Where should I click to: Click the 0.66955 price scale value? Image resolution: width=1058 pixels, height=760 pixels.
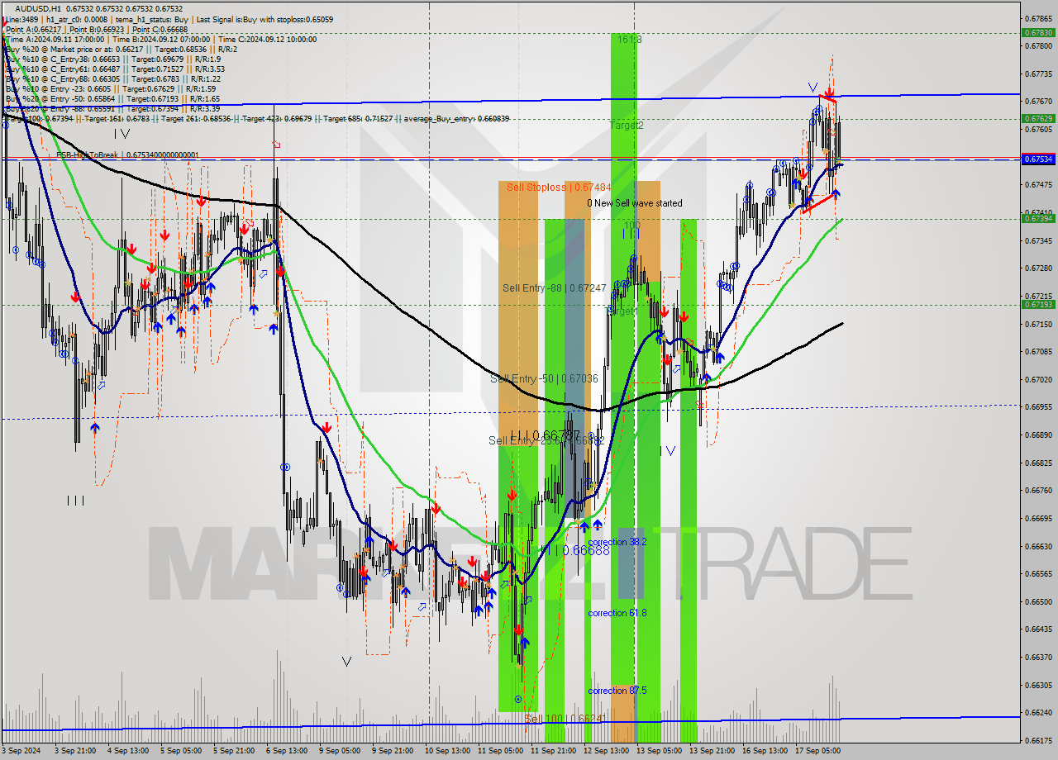tap(1038, 406)
